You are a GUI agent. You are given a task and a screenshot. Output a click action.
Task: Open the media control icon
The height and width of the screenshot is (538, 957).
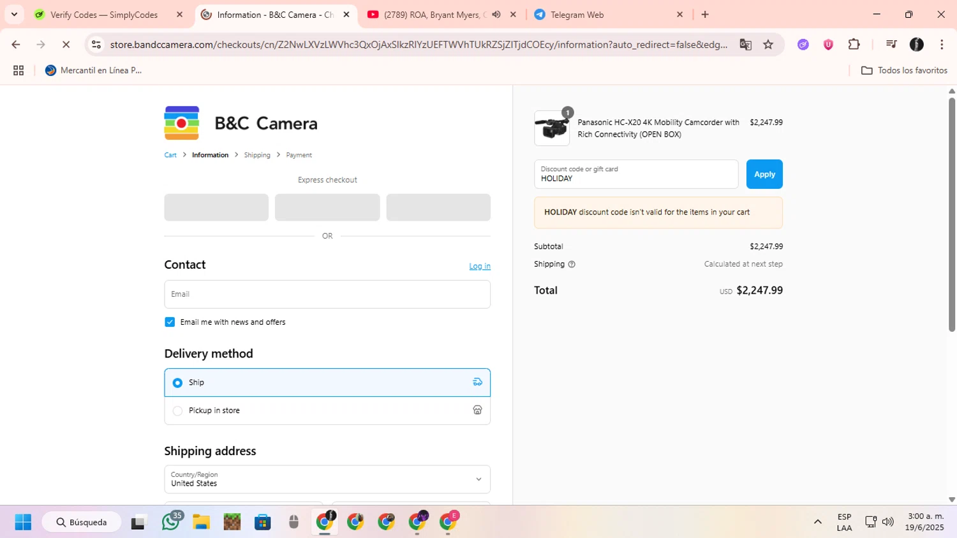click(891, 44)
